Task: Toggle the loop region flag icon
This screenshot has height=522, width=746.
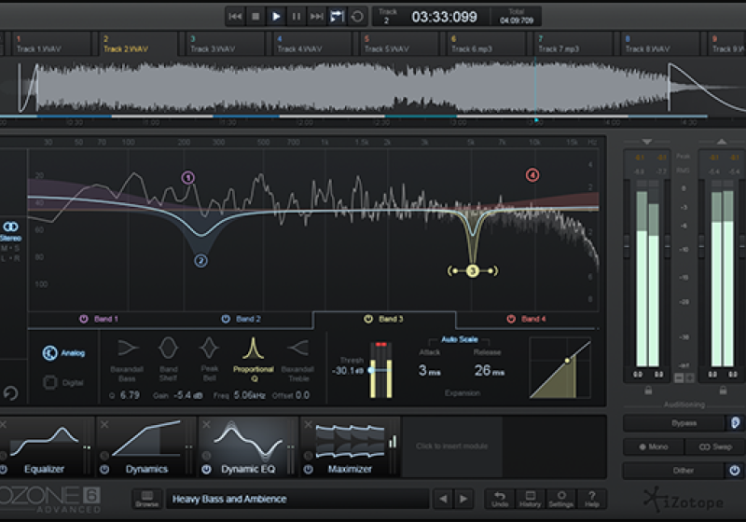Action: pos(337,16)
